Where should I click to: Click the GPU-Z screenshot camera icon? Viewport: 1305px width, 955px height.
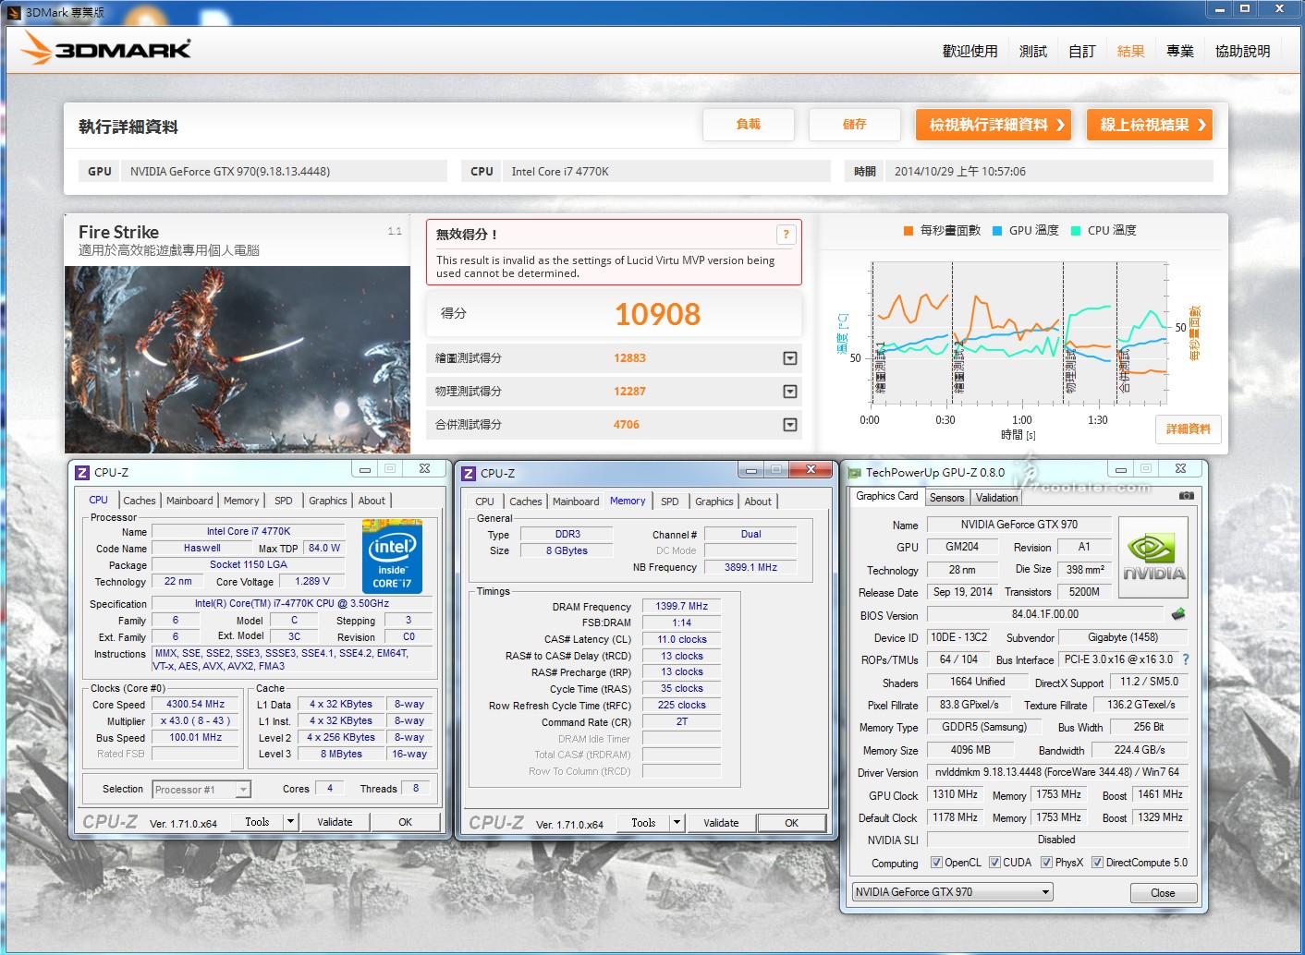(x=1187, y=496)
